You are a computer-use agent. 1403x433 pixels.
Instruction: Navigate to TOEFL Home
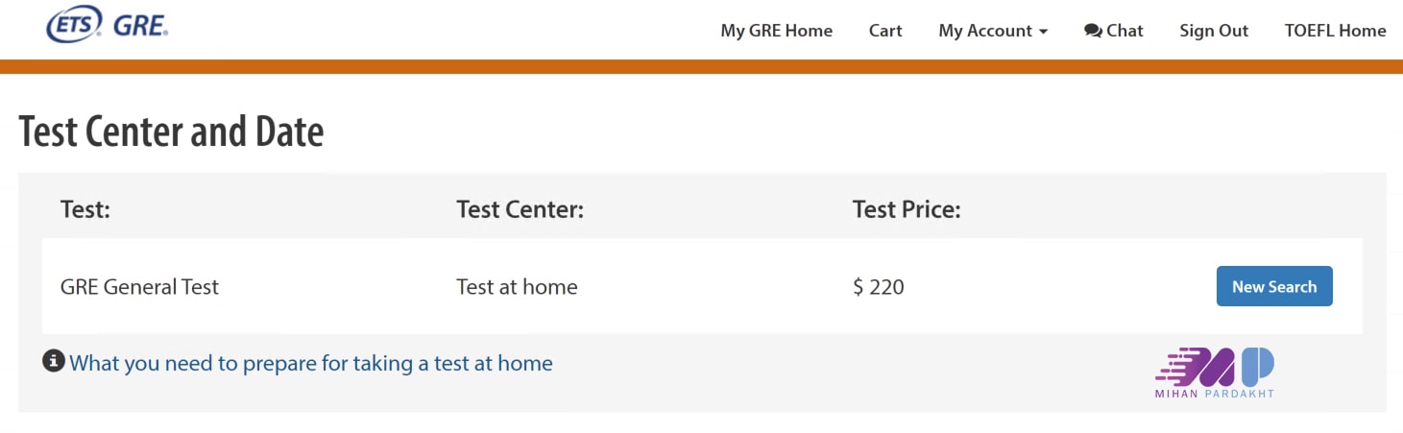pyautogui.click(x=1335, y=31)
